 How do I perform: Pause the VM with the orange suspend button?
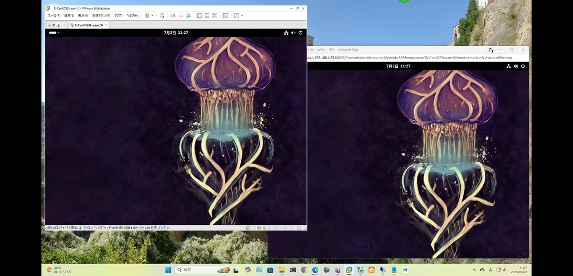click(147, 15)
